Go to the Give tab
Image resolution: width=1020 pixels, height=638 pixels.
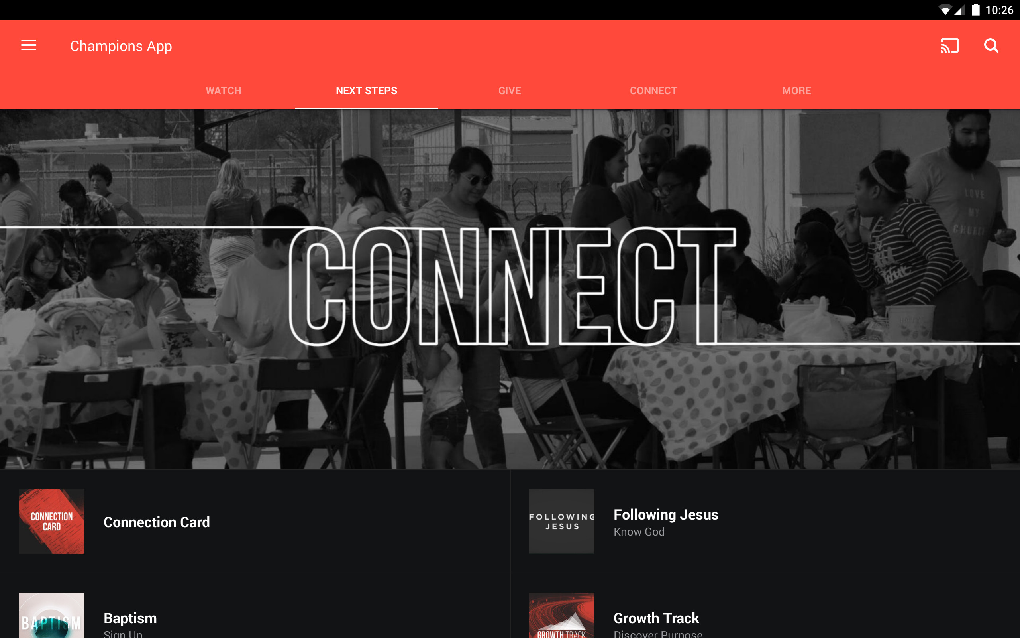pos(510,90)
